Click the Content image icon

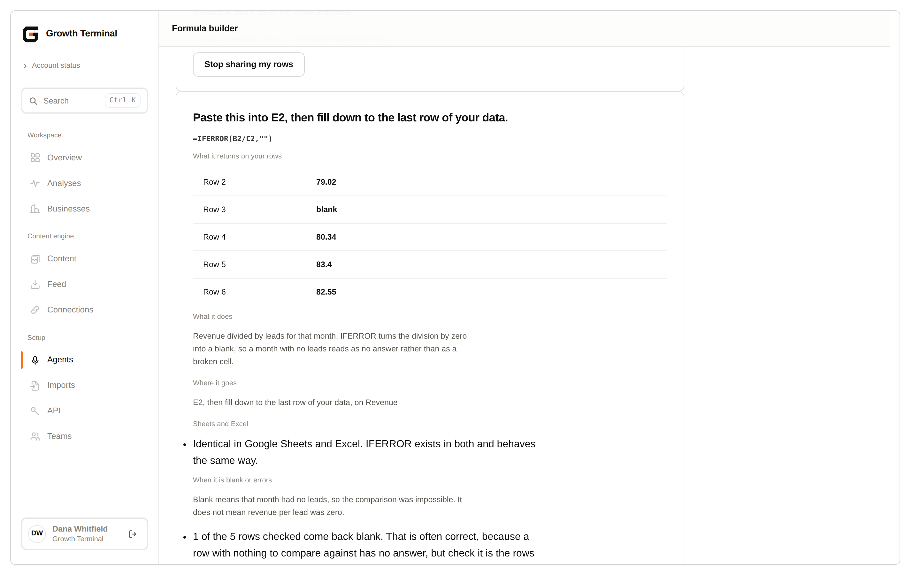pos(35,259)
